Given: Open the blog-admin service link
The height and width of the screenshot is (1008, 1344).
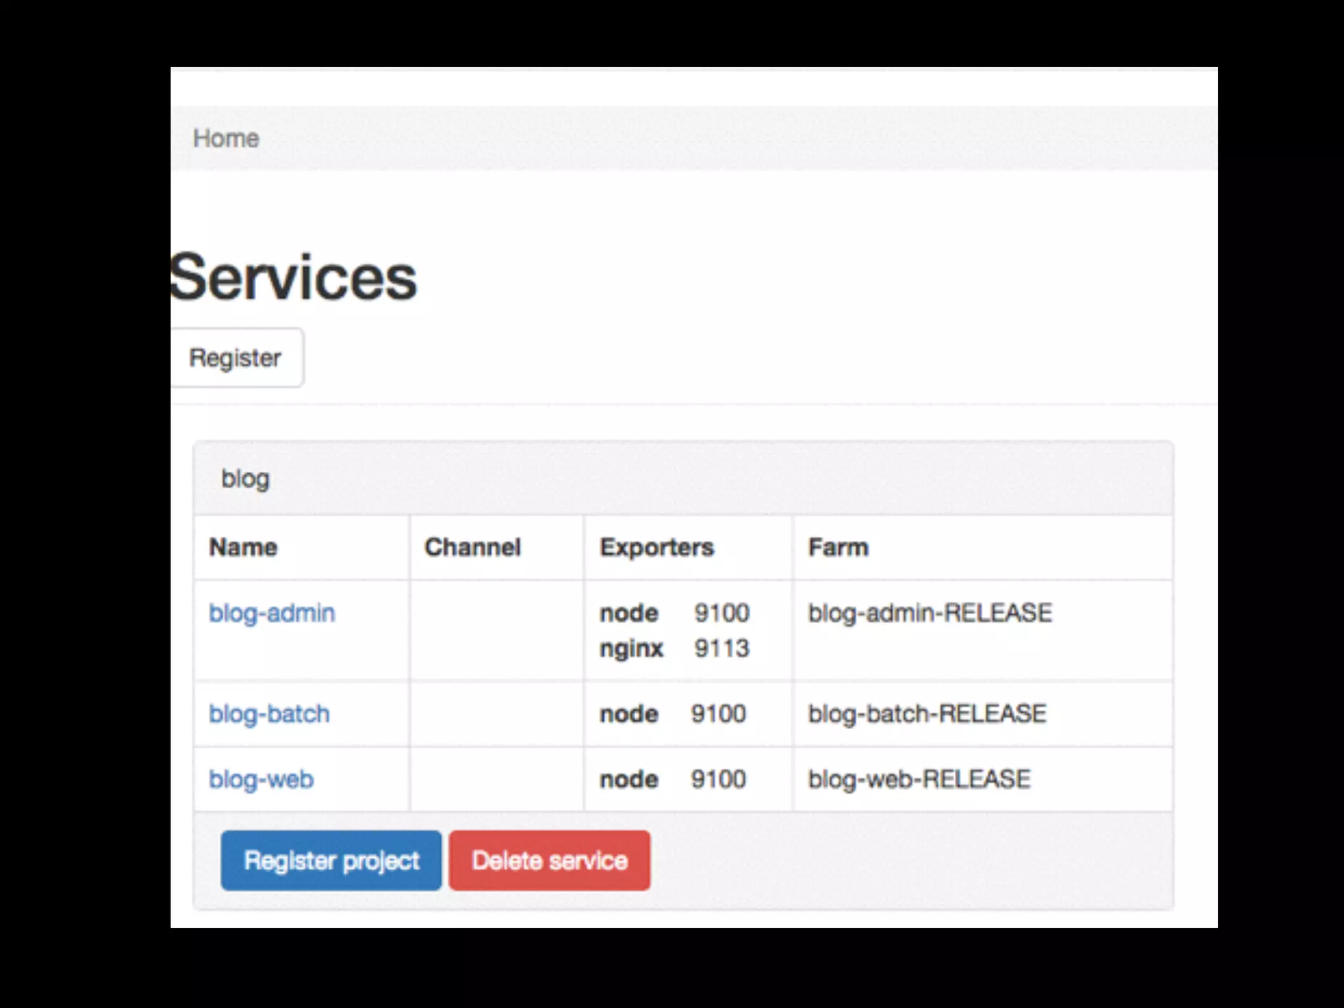Looking at the screenshot, I should (x=272, y=613).
